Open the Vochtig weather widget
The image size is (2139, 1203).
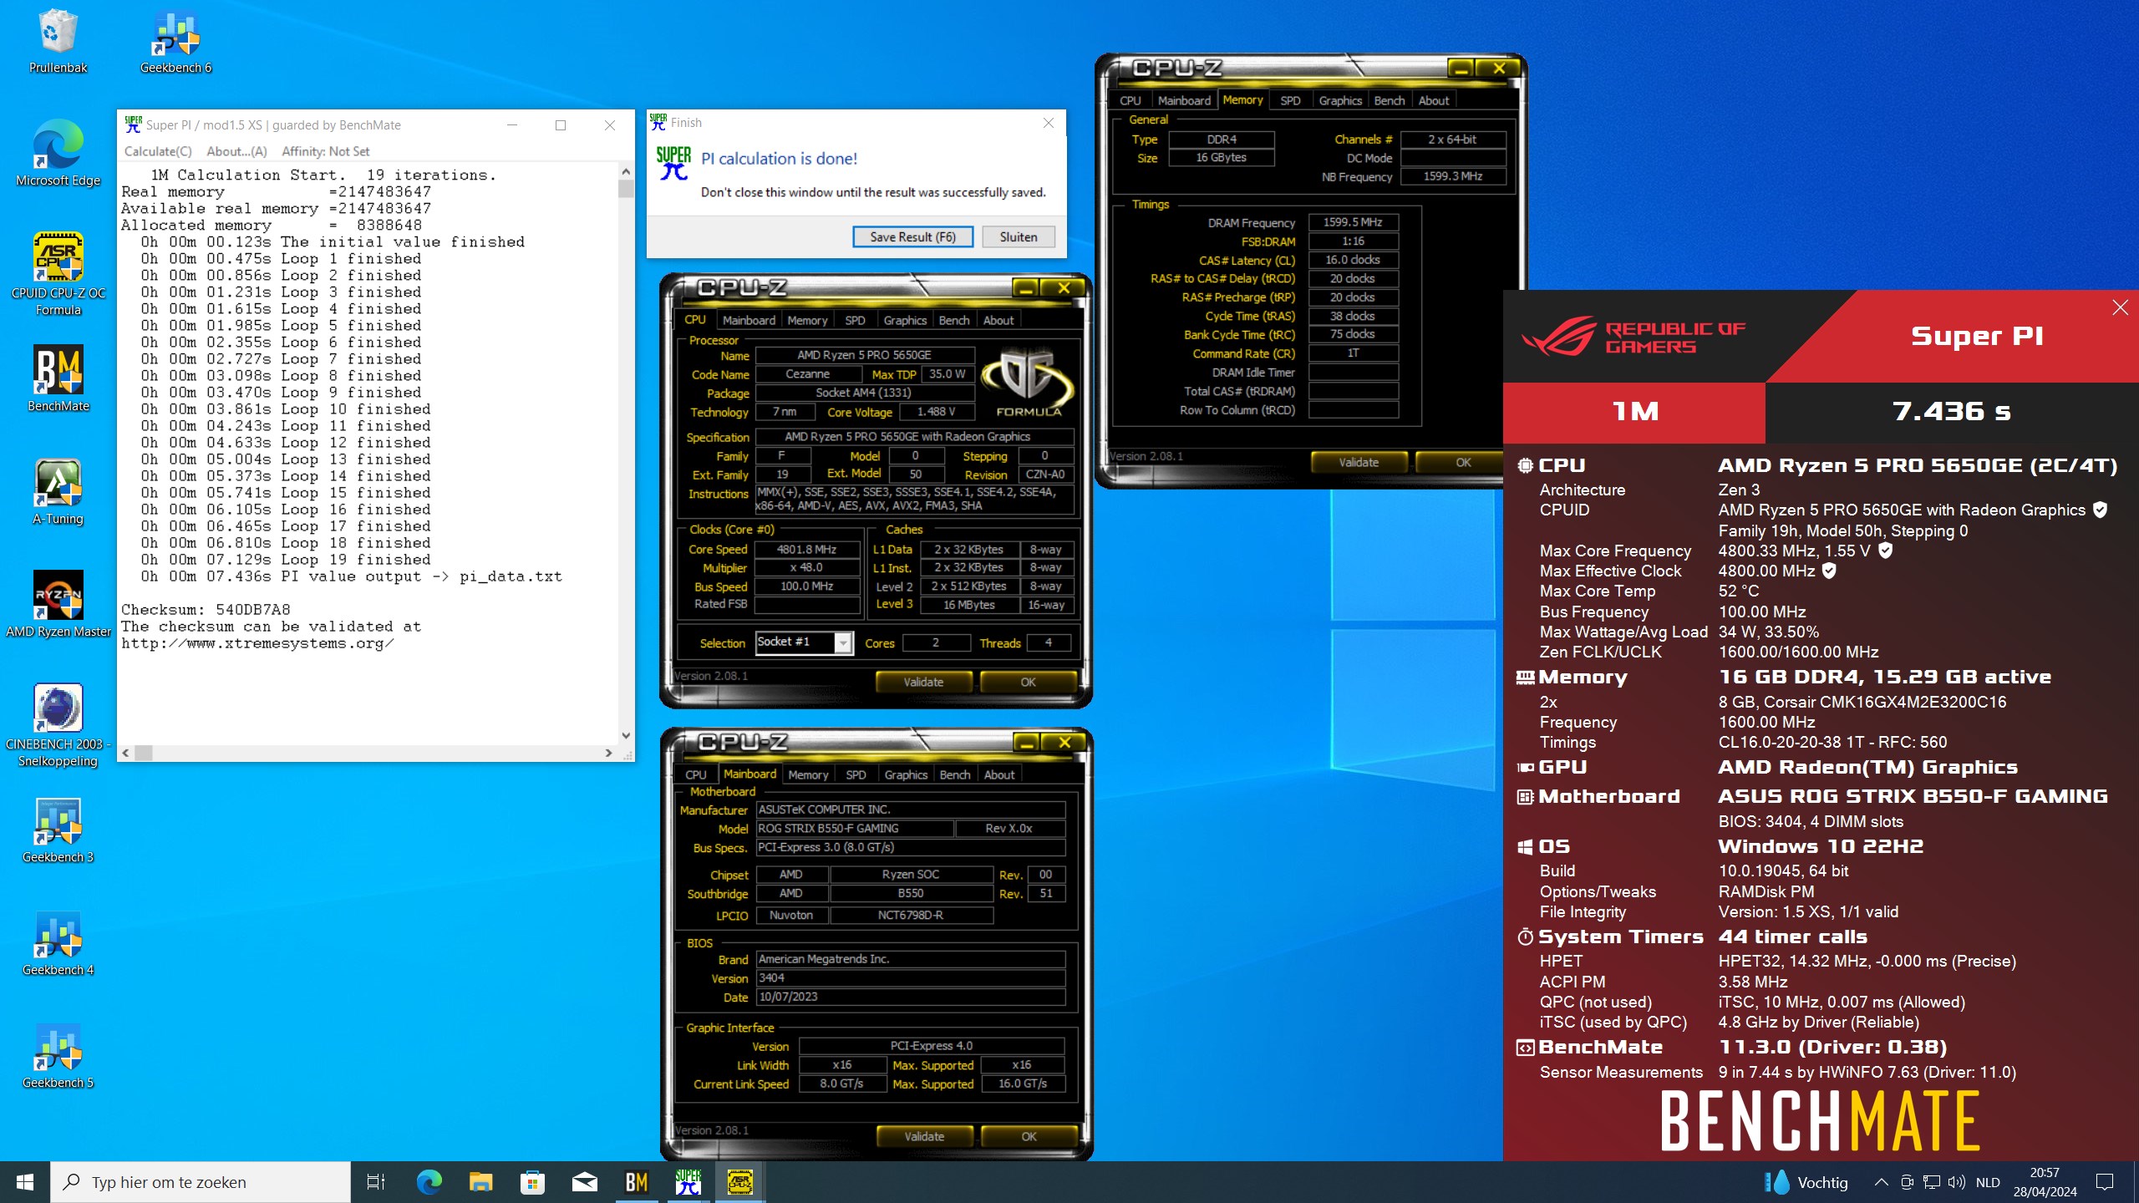click(x=1806, y=1182)
